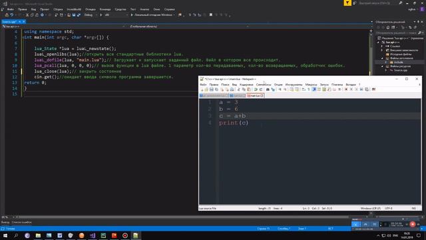Open Файл menu in Visual Studio
This screenshot has height=240, width=426.
11,9
